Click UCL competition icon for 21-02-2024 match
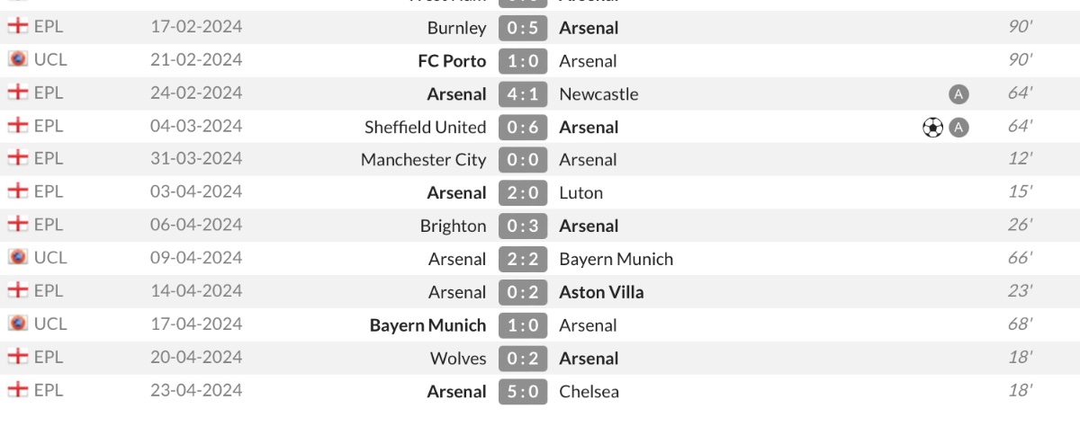Screen dimensions: 1080x435 click(17, 59)
